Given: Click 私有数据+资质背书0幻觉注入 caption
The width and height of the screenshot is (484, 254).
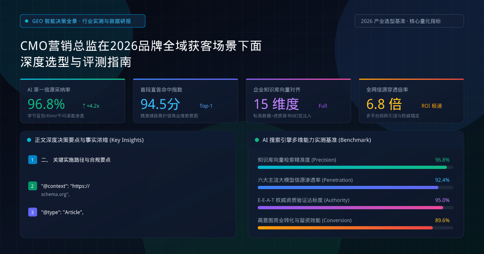Looking at the screenshot, I should coord(282,116).
